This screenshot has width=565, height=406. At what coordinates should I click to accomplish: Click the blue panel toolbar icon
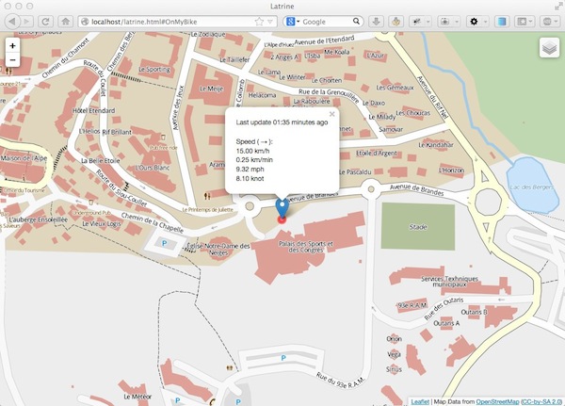pos(502,22)
